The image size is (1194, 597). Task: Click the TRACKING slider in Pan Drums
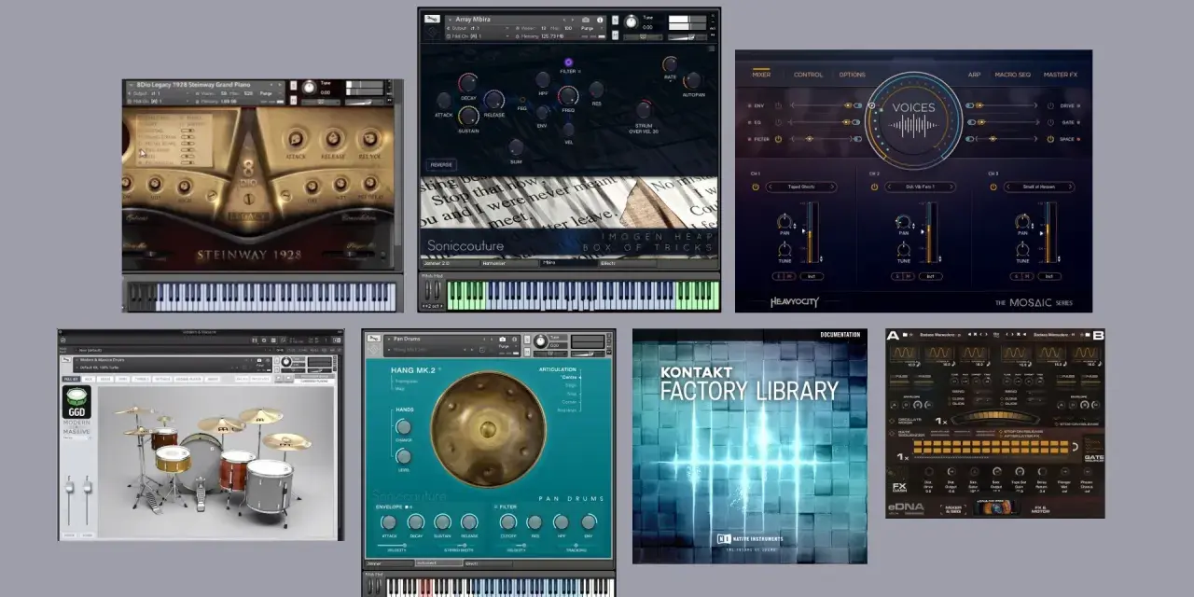[576, 546]
